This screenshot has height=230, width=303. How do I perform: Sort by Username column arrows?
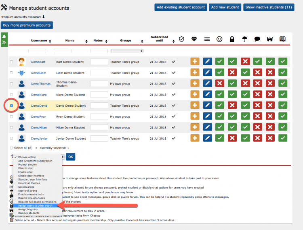coord(50,41)
